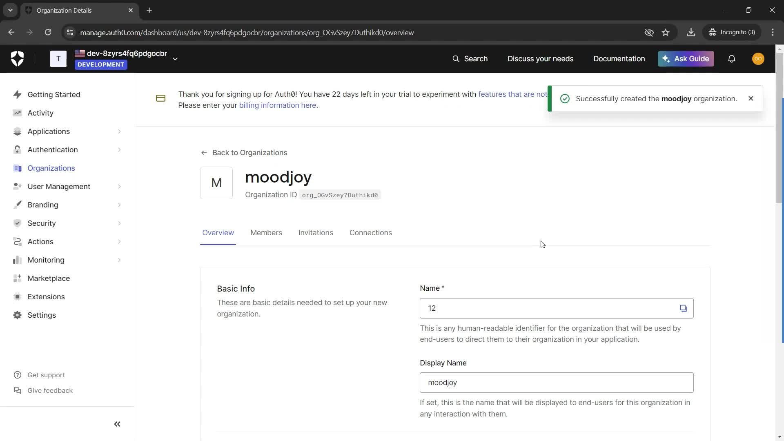The image size is (784, 441).
Task: Click the Extensions icon
Action: (x=17, y=296)
